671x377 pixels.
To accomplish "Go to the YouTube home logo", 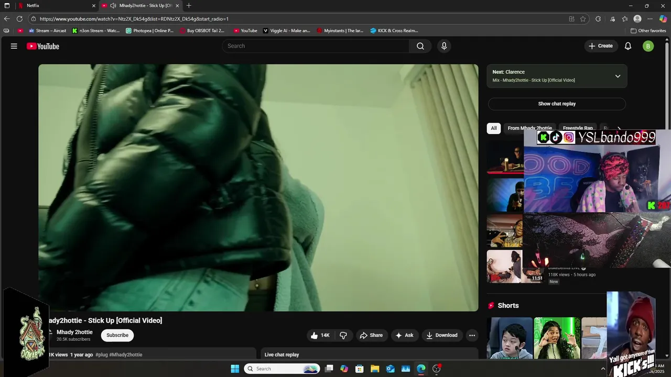I will click(x=43, y=46).
